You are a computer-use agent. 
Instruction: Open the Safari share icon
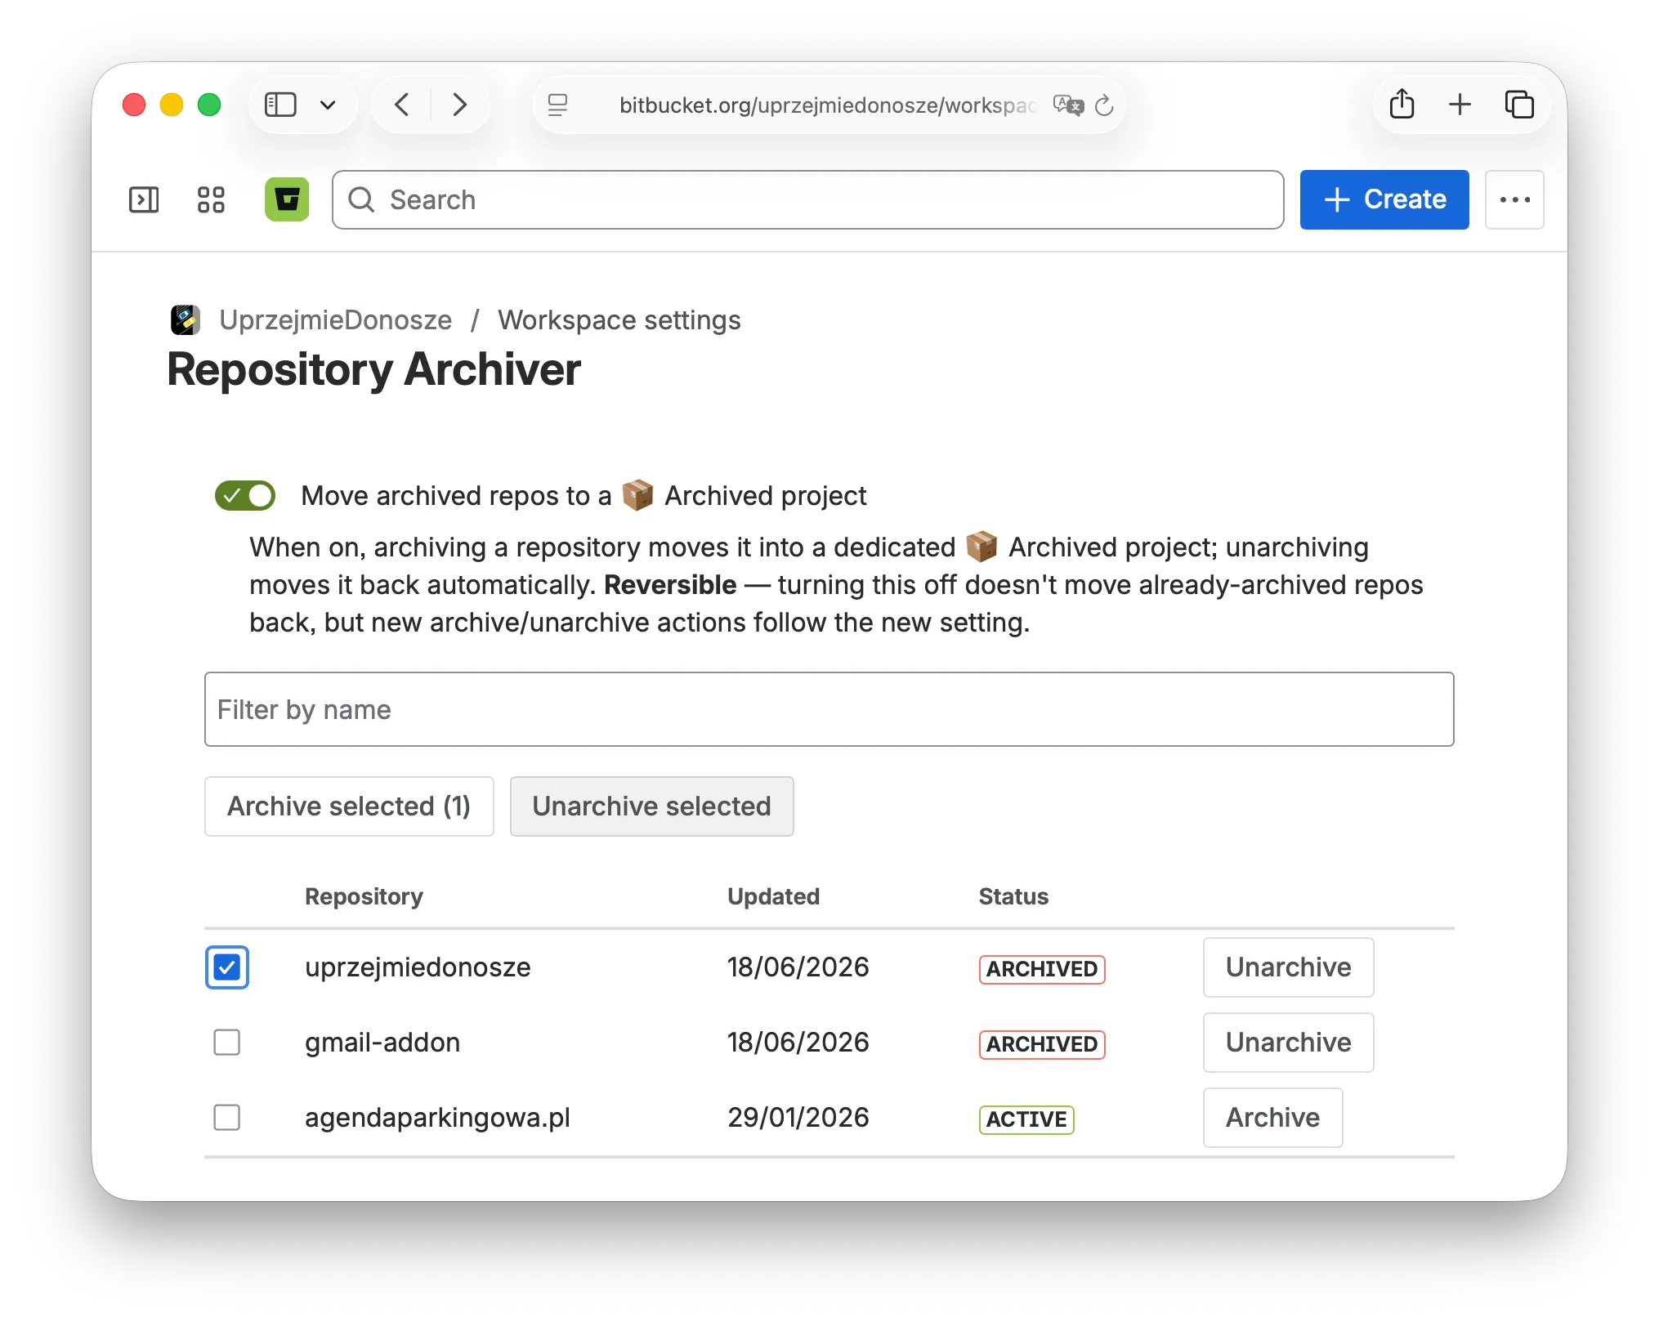pyautogui.click(x=1402, y=104)
